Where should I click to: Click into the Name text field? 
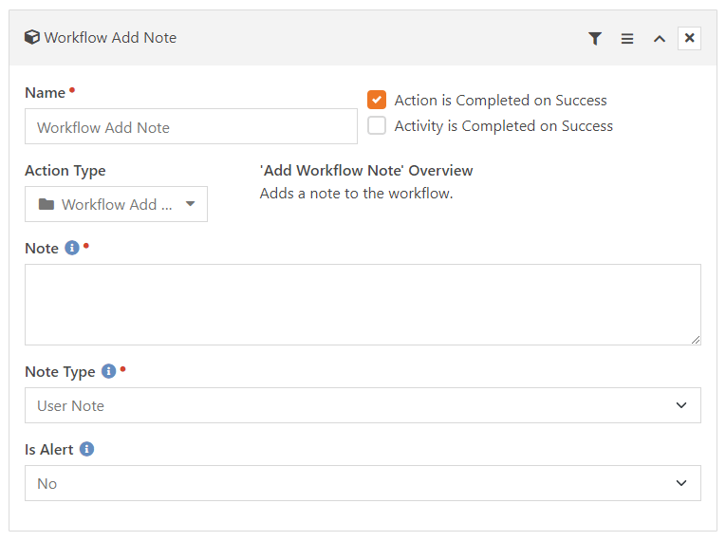point(191,126)
